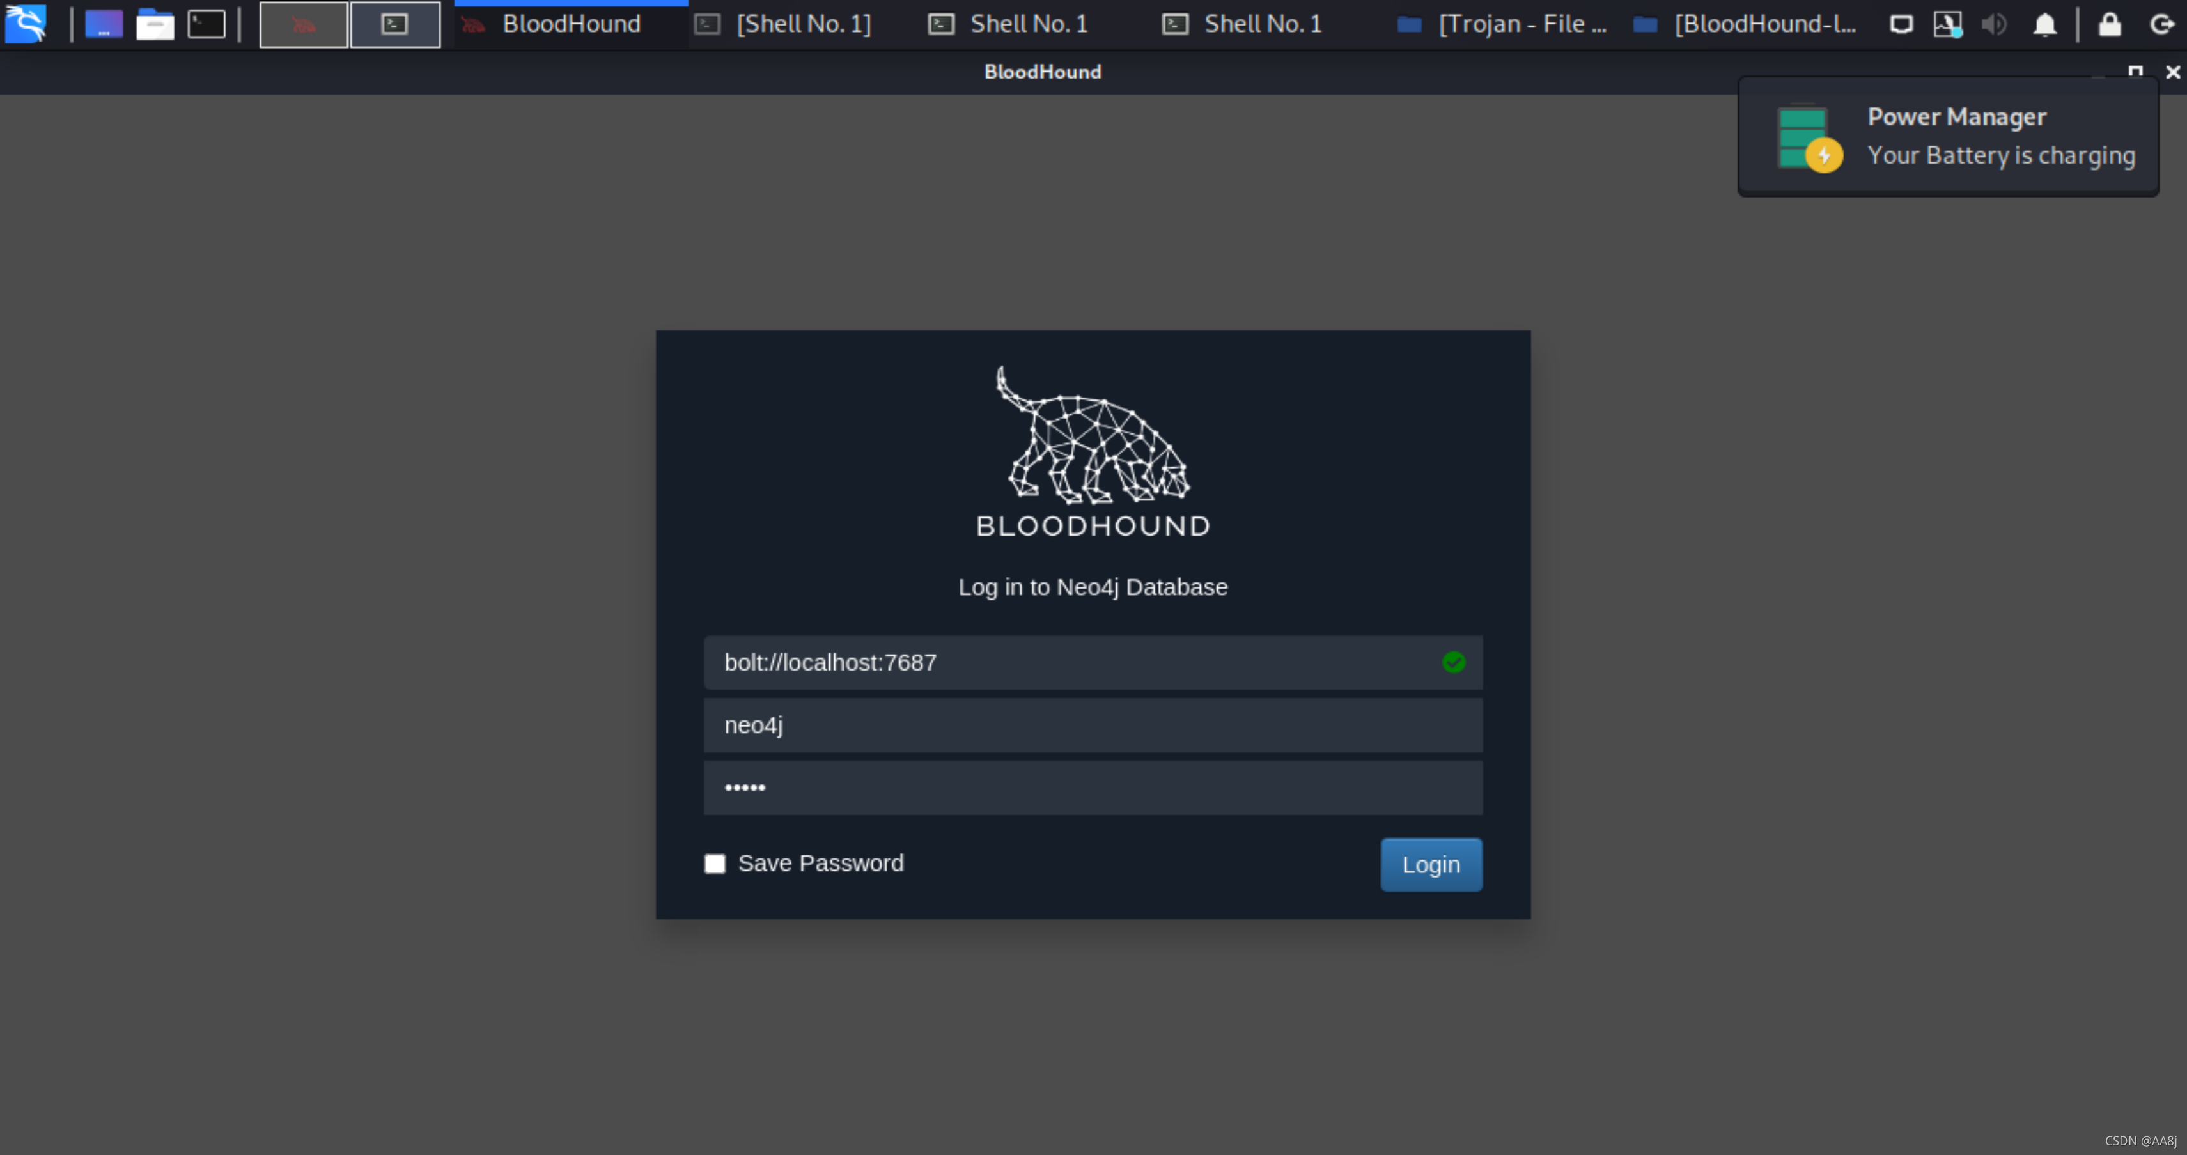Select the BloodHound taskbar window button
This screenshot has height=1155, width=2187.
(570, 24)
